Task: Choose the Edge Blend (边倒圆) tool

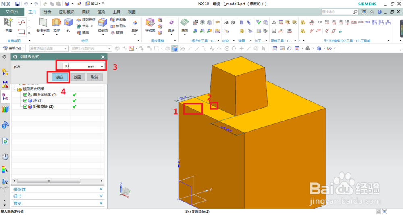Action: (102, 23)
